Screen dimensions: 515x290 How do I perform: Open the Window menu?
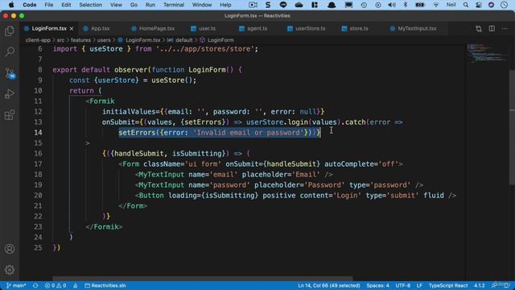click(202, 5)
